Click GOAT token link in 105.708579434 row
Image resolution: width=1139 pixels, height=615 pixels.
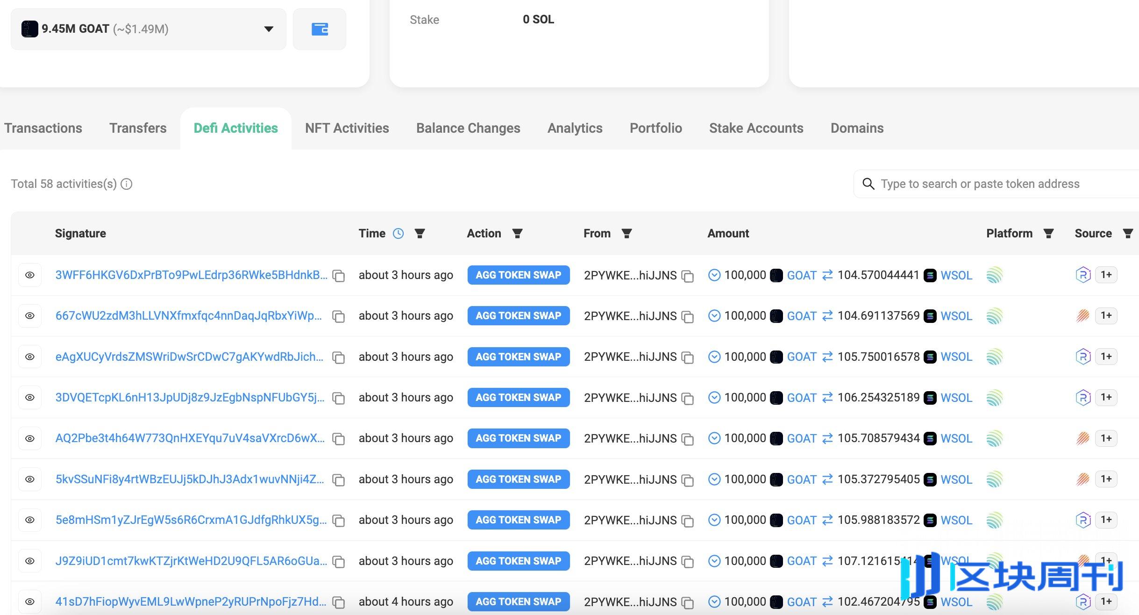click(802, 438)
